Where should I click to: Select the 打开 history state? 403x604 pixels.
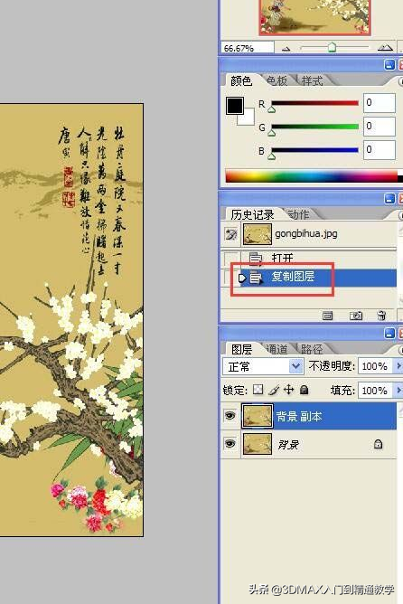[319, 258]
